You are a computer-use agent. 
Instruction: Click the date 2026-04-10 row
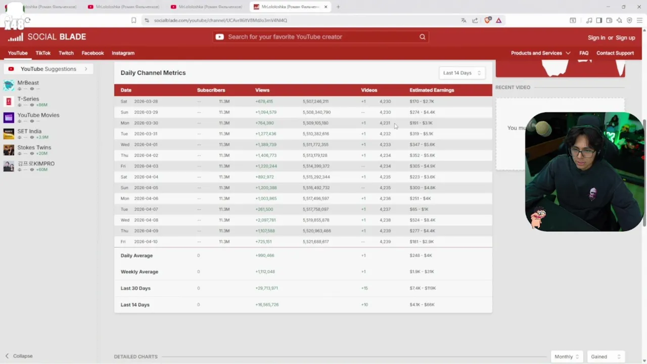pyautogui.click(x=303, y=242)
